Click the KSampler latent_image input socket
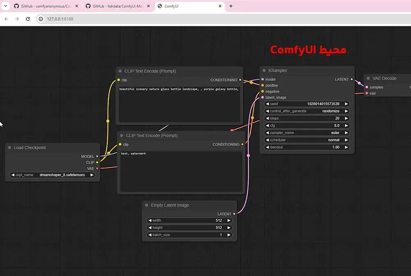411x276 pixels. pos(262,97)
